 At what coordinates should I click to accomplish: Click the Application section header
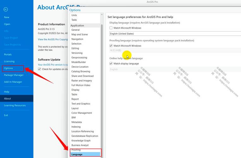pyautogui.click(x=85, y=26)
